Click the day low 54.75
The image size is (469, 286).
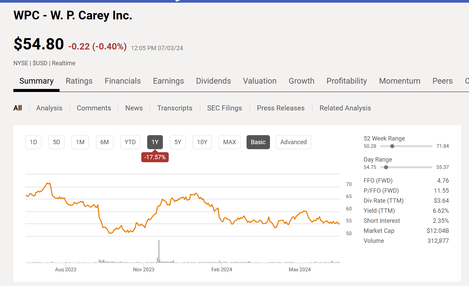coord(370,167)
